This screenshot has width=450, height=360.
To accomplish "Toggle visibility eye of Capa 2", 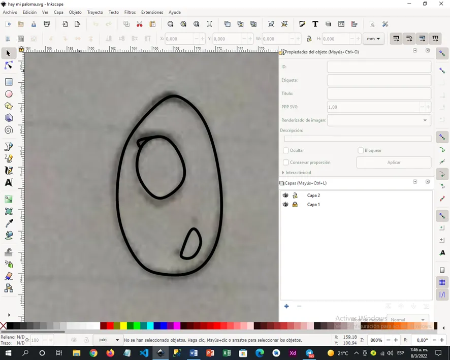I will pyautogui.click(x=285, y=195).
